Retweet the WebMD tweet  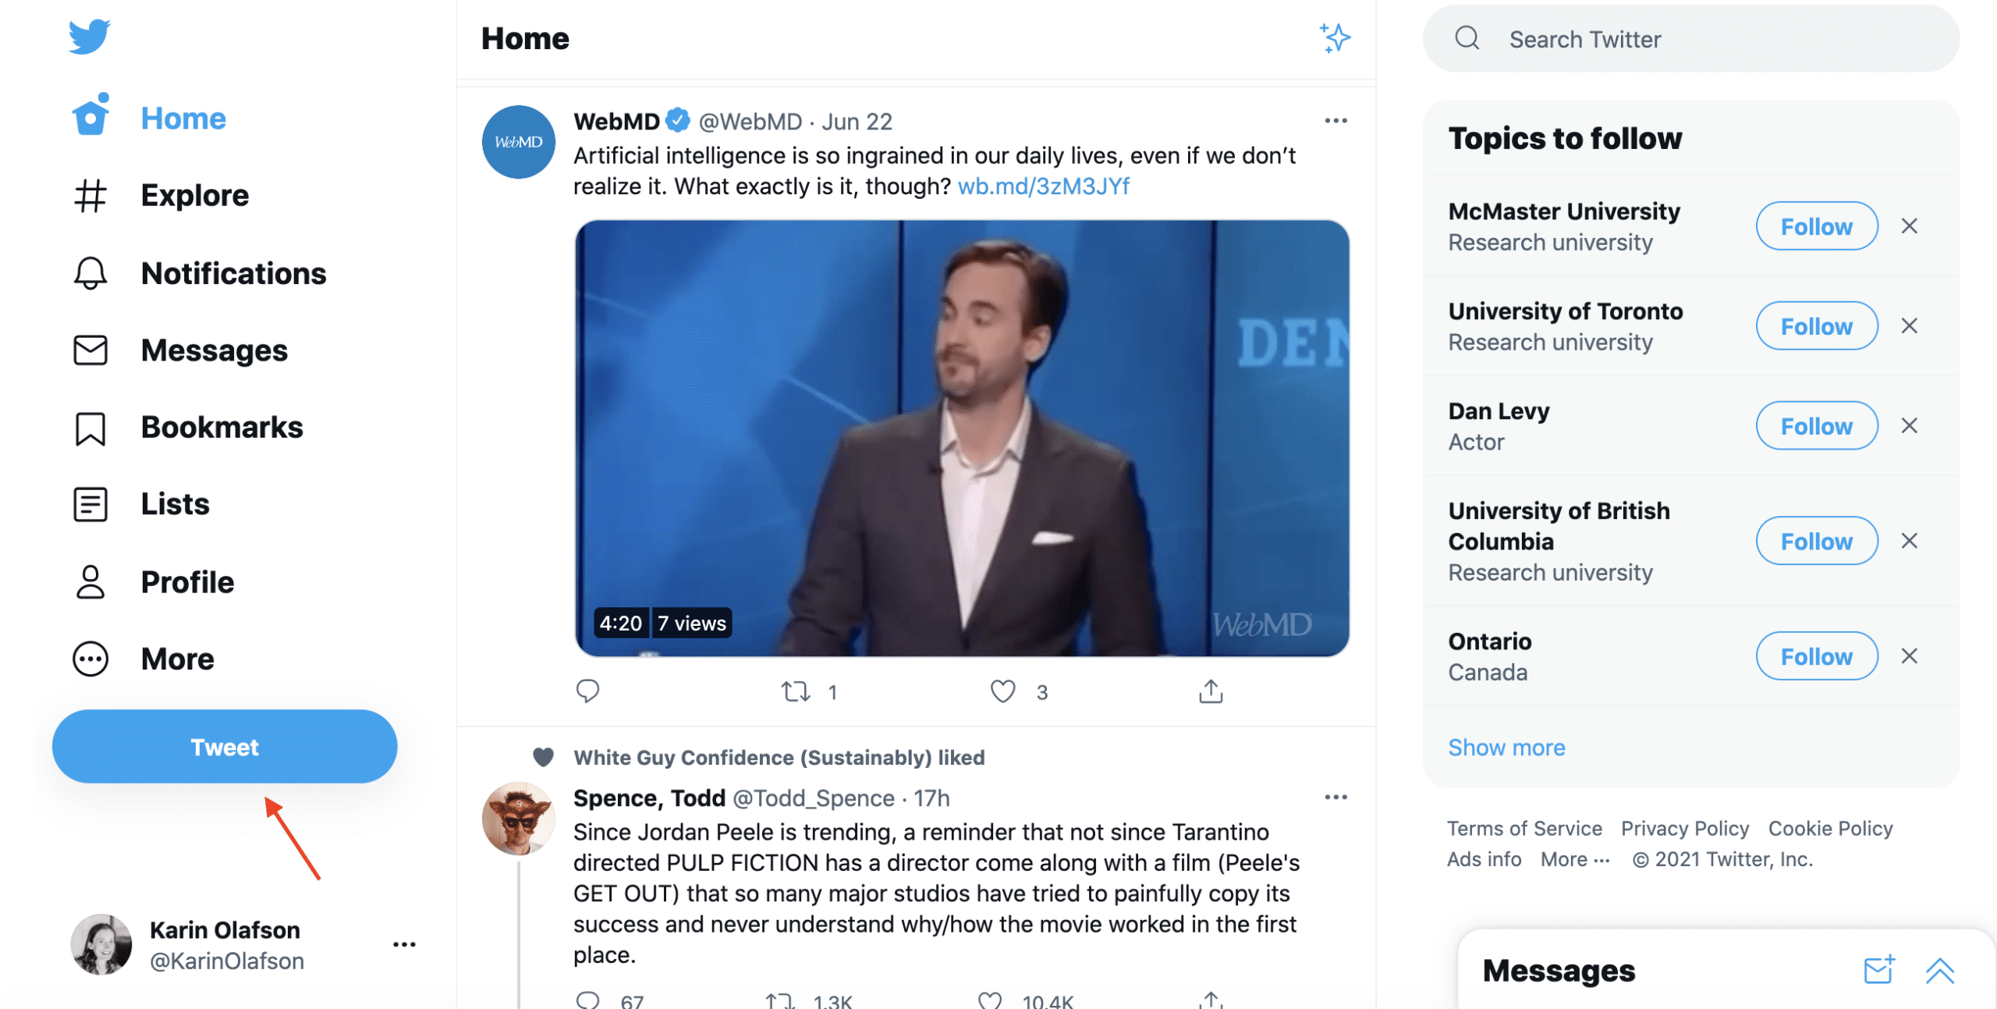click(796, 691)
